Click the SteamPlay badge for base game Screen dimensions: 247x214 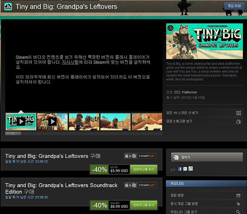click(147, 156)
